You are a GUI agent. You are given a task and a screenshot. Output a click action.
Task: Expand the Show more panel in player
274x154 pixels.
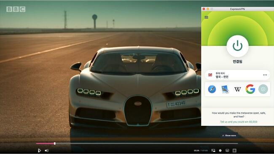click(x=229, y=135)
